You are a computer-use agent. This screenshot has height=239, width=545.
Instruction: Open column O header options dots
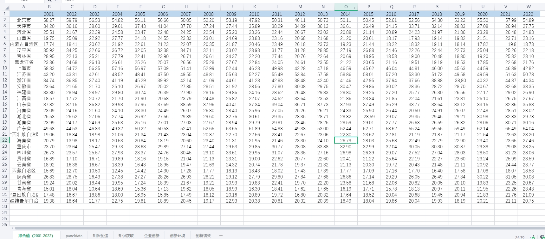pos(354,7)
